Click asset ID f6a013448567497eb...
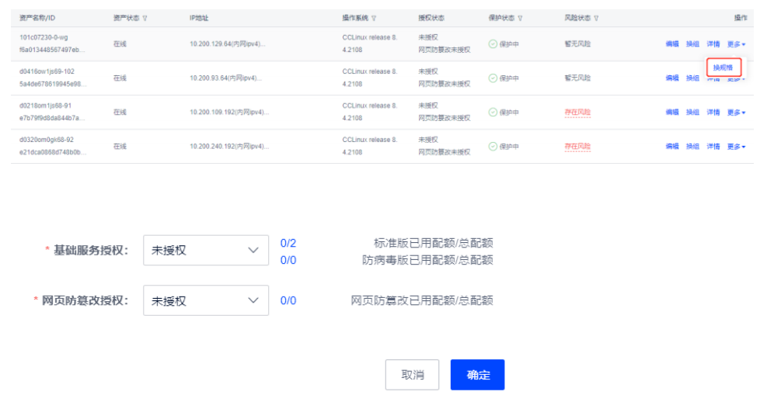This screenshot has width=767, height=402. (52, 50)
